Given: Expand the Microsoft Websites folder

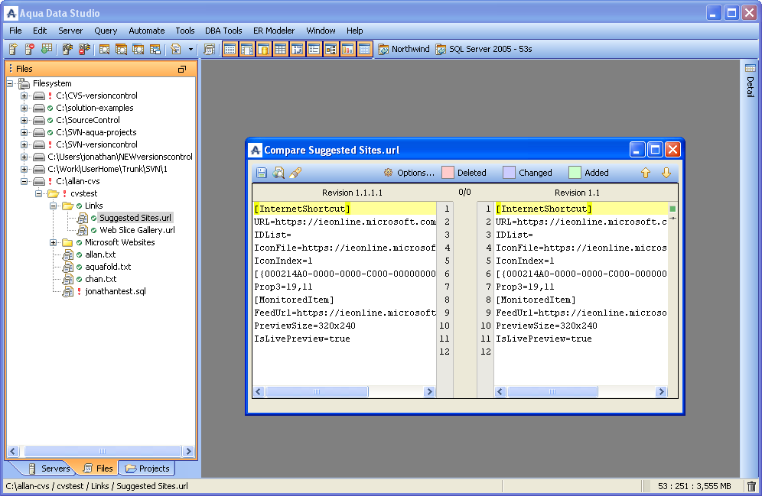Looking at the screenshot, I should point(54,242).
